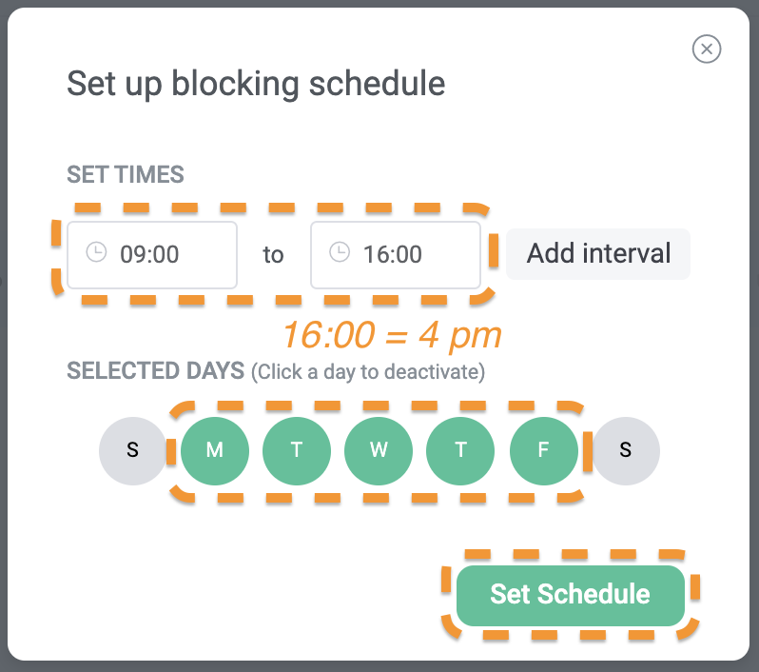Viewport: 759px width, 672px height.
Task: Click the clock icon in start time field
Action: tap(96, 253)
